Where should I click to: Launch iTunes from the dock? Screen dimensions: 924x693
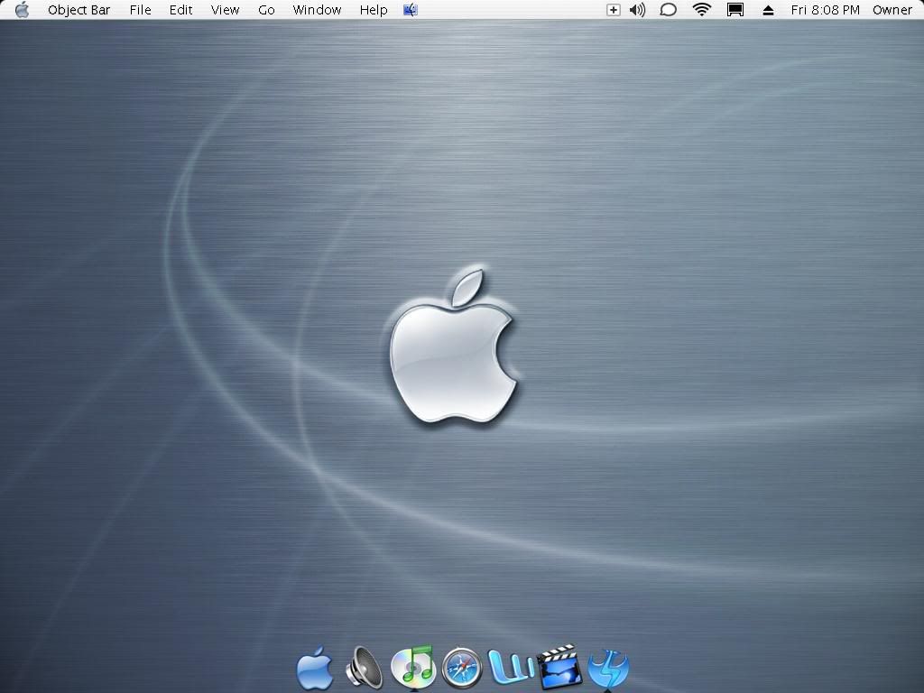413,666
